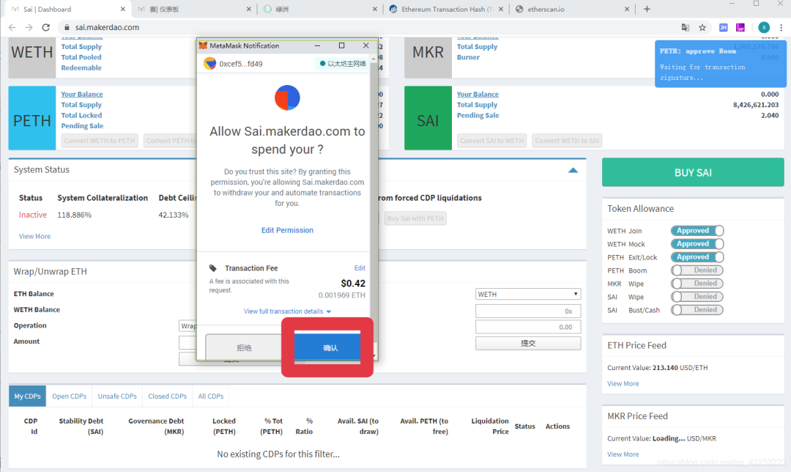Open a new browser tab
The image size is (791, 472).
pos(647,9)
